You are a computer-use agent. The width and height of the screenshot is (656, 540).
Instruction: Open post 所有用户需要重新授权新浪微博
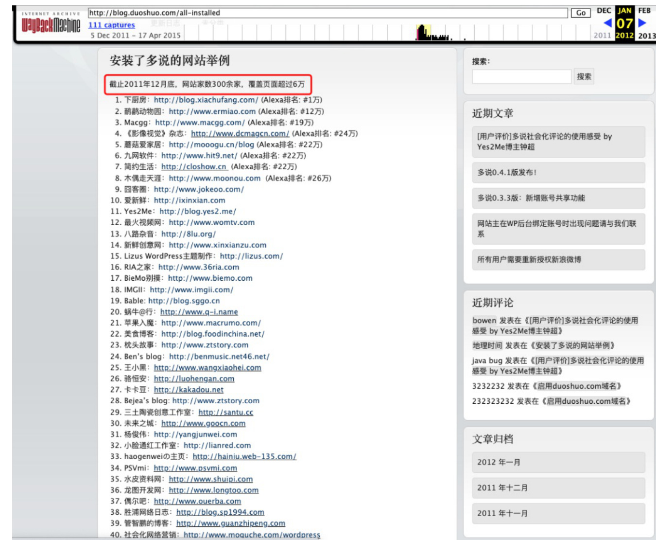(x=559, y=259)
